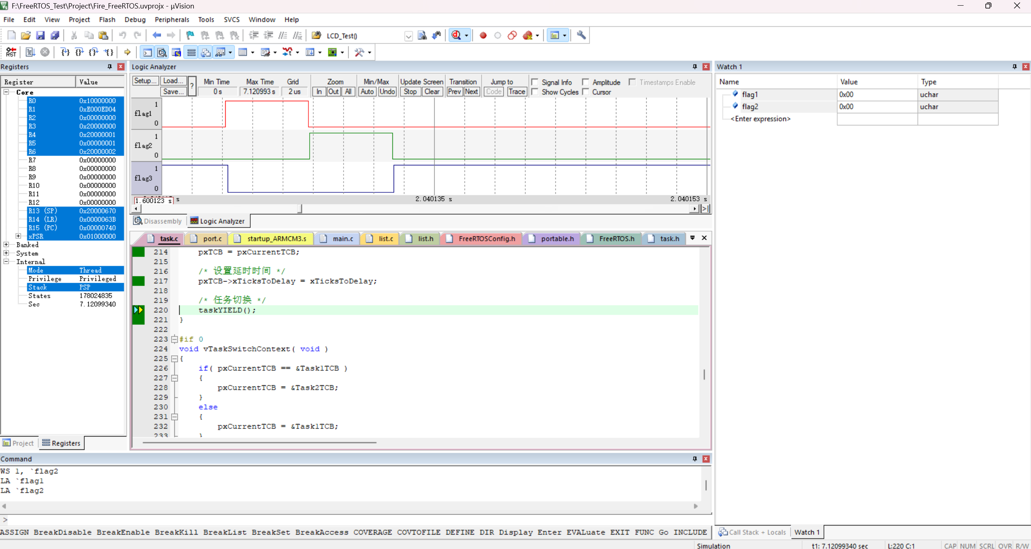1031x549 pixels.
Task: Switch to the Call Stack + Locals tab
Action: click(x=752, y=532)
